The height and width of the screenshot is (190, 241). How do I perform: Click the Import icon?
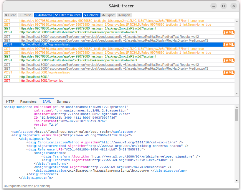119,15
